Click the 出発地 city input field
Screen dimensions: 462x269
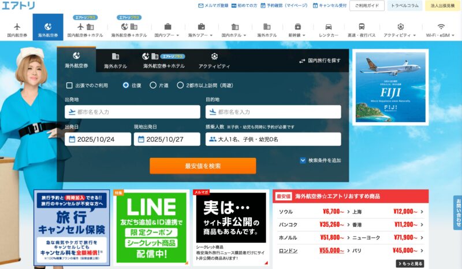132,112
